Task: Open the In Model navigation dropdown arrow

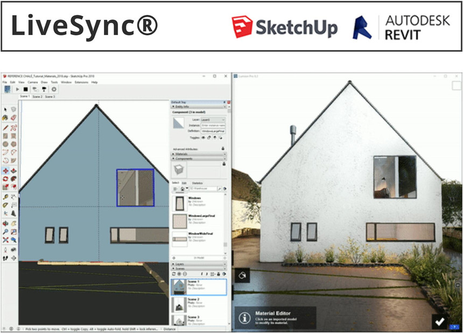Action: pos(187,189)
